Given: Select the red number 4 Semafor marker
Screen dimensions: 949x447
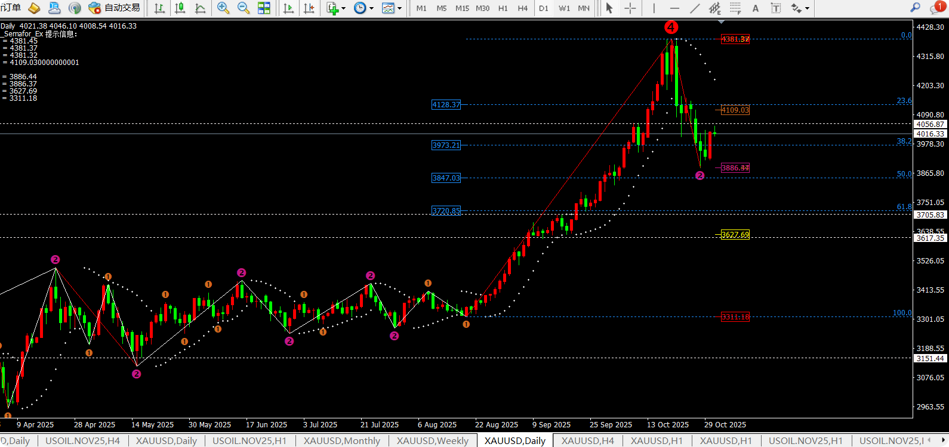Looking at the screenshot, I should pyautogui.click(x=671, y=27).
